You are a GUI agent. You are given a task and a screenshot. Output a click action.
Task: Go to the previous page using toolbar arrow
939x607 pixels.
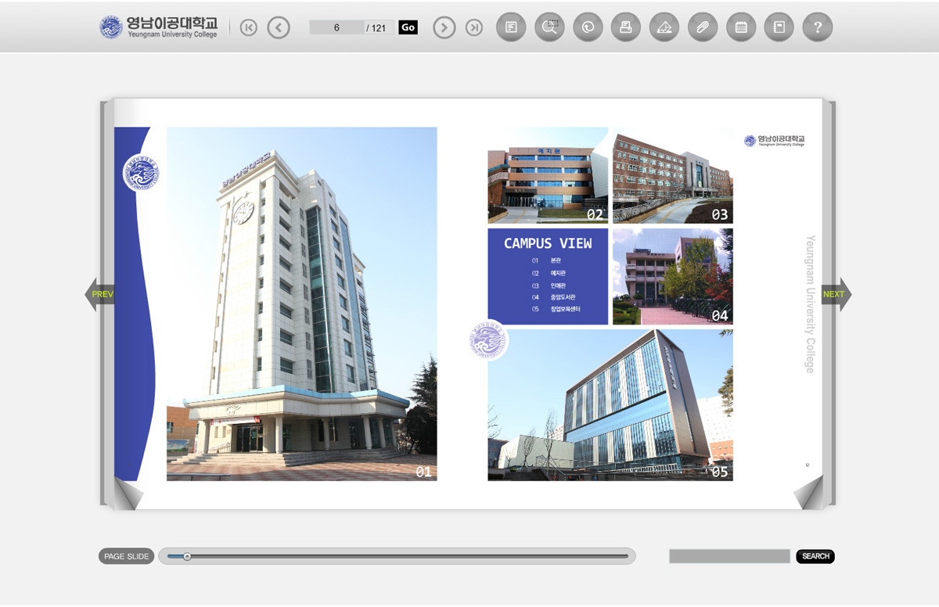coord(279,28)
